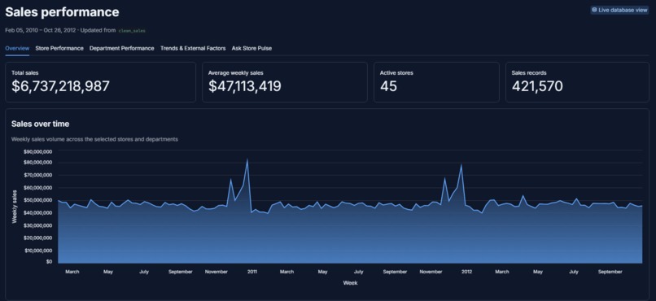
Task: Click the 2012 x-axis label
Action: point(467,272)
